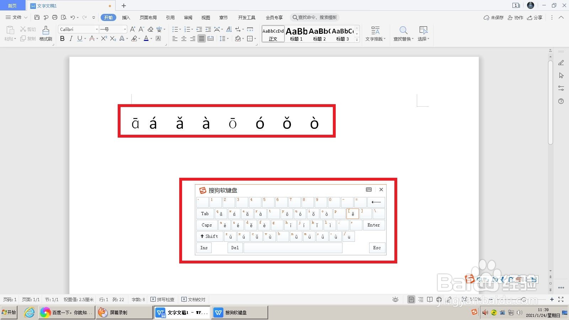The image size is (569, 320).
Task: Open Find and Replace tool
Action: pyautogui.click(x=403, y=33)
